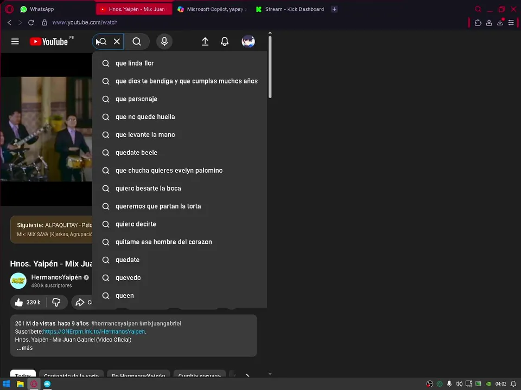
Task: Select suggestion 'quiero decirte'
Action: pyautogui.click(x=180, y=224)
